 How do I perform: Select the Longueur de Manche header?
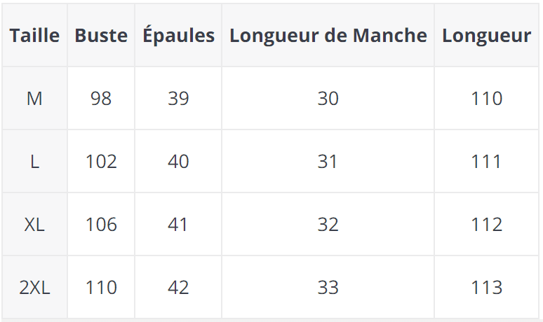click(328, 36)
